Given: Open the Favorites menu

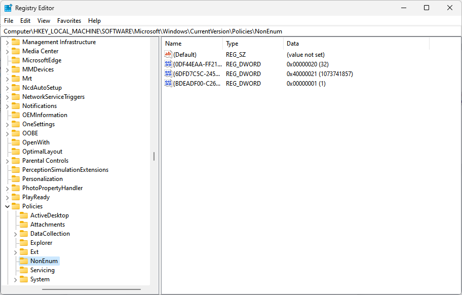Looking at the screenshot, I should [x=69, y=21].
